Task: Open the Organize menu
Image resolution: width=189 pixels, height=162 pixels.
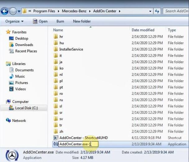Action: point(14,21)
